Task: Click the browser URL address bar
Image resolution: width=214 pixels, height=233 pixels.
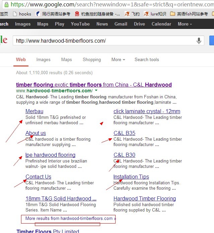Action: pyautogui.click(x=108, y=4)
